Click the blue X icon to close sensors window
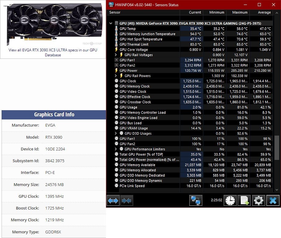The height and width of the screenshot is (238, 281). (272, 200)
